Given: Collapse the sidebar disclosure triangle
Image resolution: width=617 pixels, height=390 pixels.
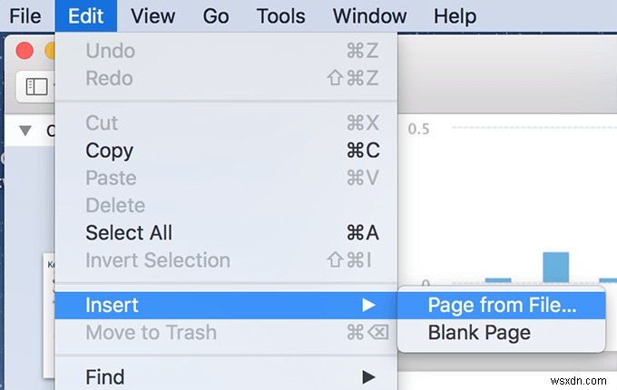Looking at the screenshot, I should pos(24,130).
